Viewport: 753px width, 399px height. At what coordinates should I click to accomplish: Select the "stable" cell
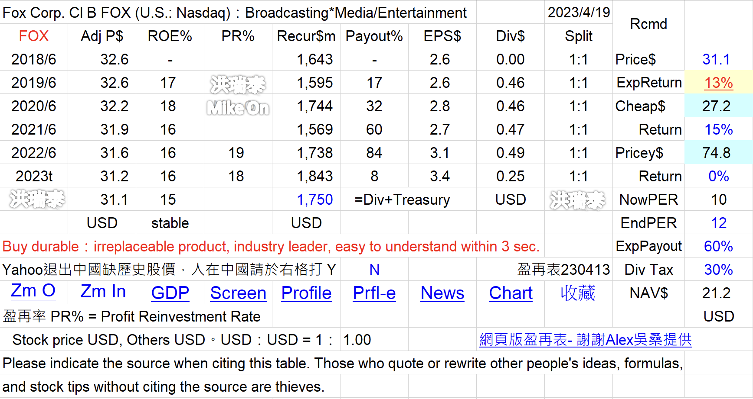(170, 223)
